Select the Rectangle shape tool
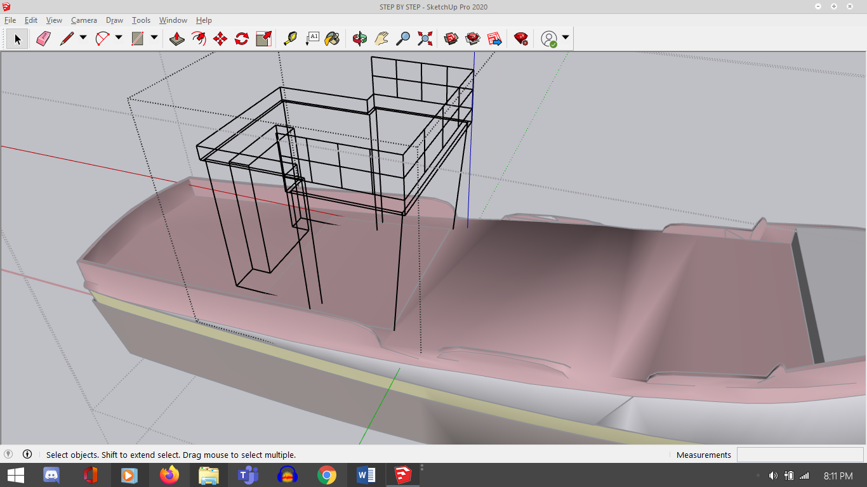867x487 pixels. click(138, 39)
